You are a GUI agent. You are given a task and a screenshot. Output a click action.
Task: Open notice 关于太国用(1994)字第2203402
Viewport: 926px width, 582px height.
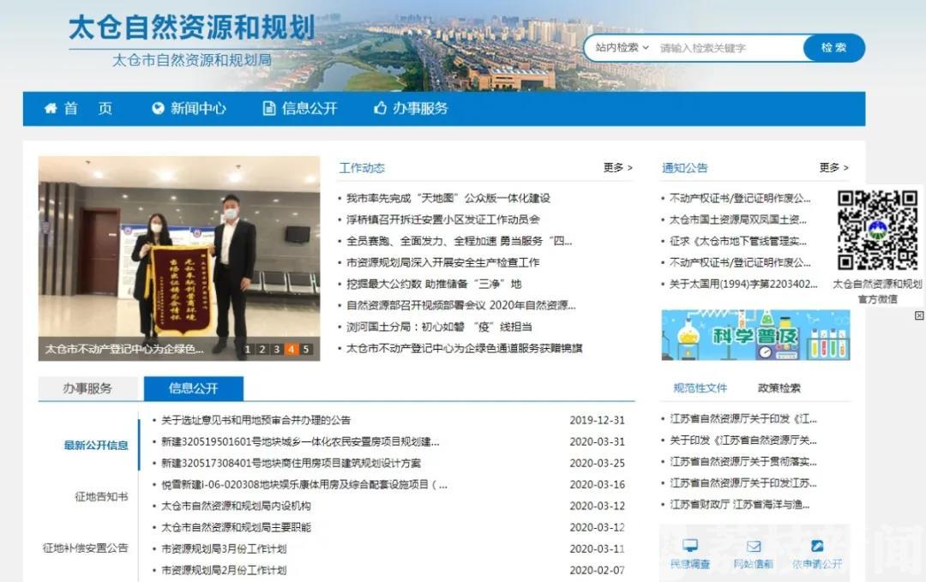(x=743, y=284)
